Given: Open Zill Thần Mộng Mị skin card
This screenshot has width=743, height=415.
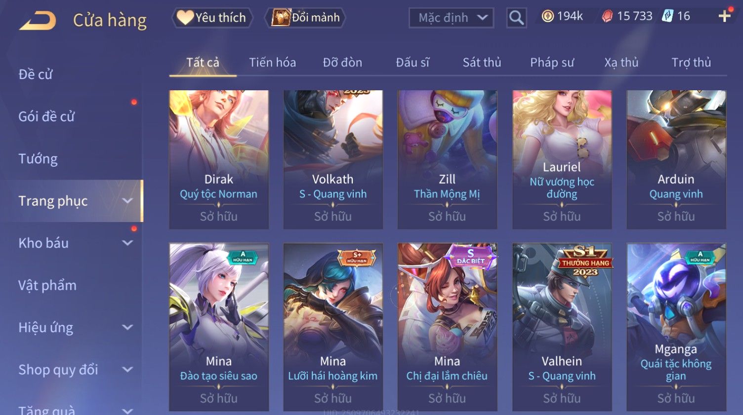Looking at the screenshot, I should tap(447, 159).
